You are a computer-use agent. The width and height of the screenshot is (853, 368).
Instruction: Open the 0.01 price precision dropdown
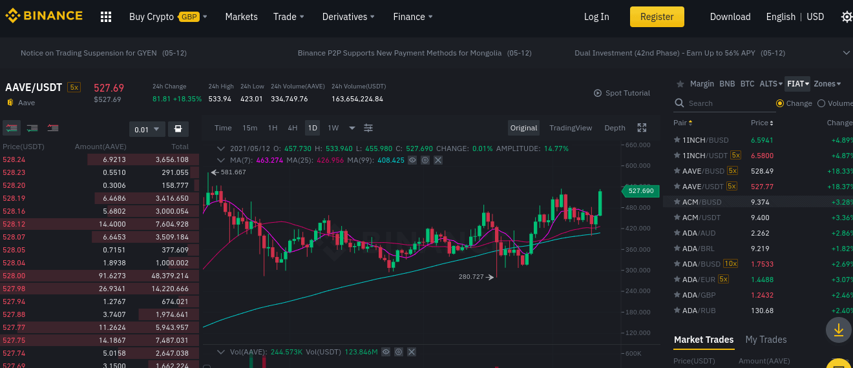[147, 129]
